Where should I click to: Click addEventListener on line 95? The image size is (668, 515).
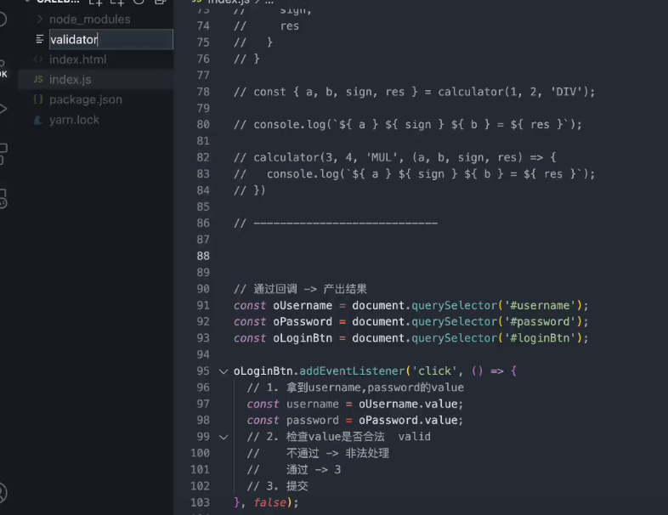click(x=352, y=371)
